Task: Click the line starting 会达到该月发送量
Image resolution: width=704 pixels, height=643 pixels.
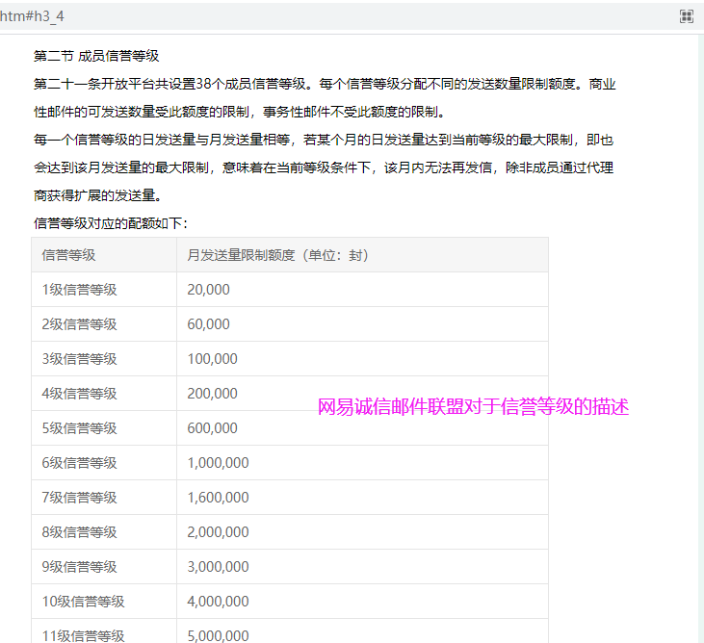Action: [324, 167]
